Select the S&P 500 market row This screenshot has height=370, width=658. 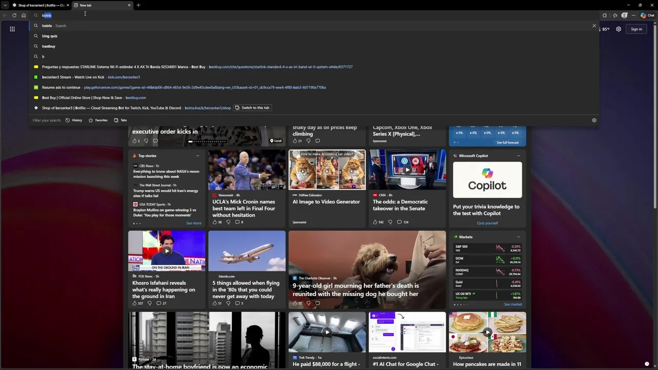pos(487,248)
